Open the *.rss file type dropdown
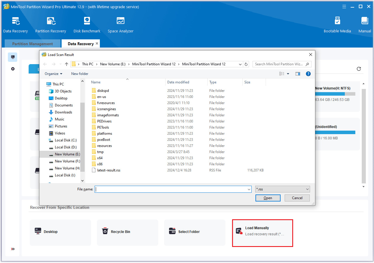374x263 pixels. pos(282,189)
